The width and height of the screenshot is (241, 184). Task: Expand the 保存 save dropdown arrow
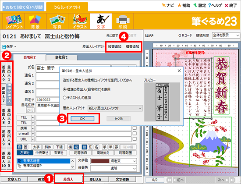[15, 46]
